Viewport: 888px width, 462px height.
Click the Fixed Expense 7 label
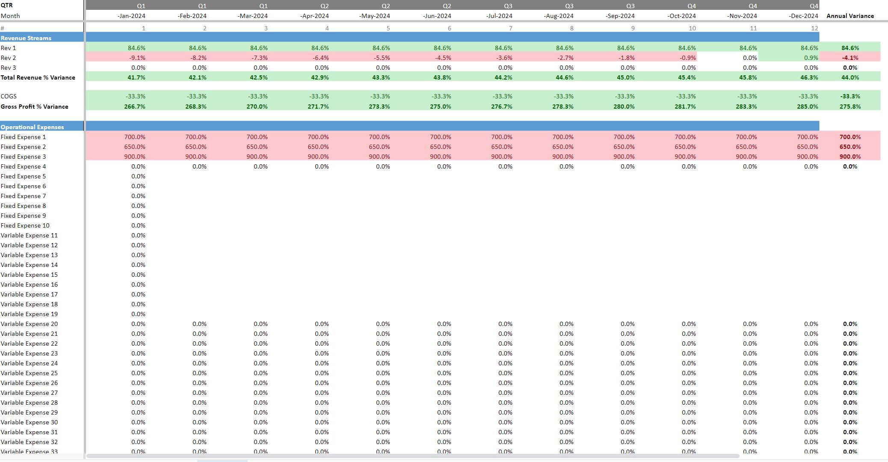(x=24, y=196)
